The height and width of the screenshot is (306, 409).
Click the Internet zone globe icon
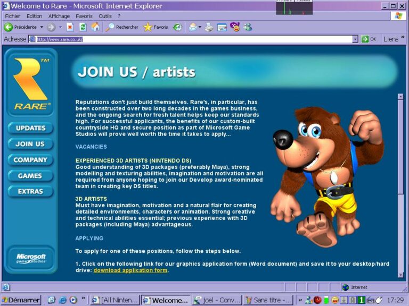pyautogui.click(x=346, y=287)
